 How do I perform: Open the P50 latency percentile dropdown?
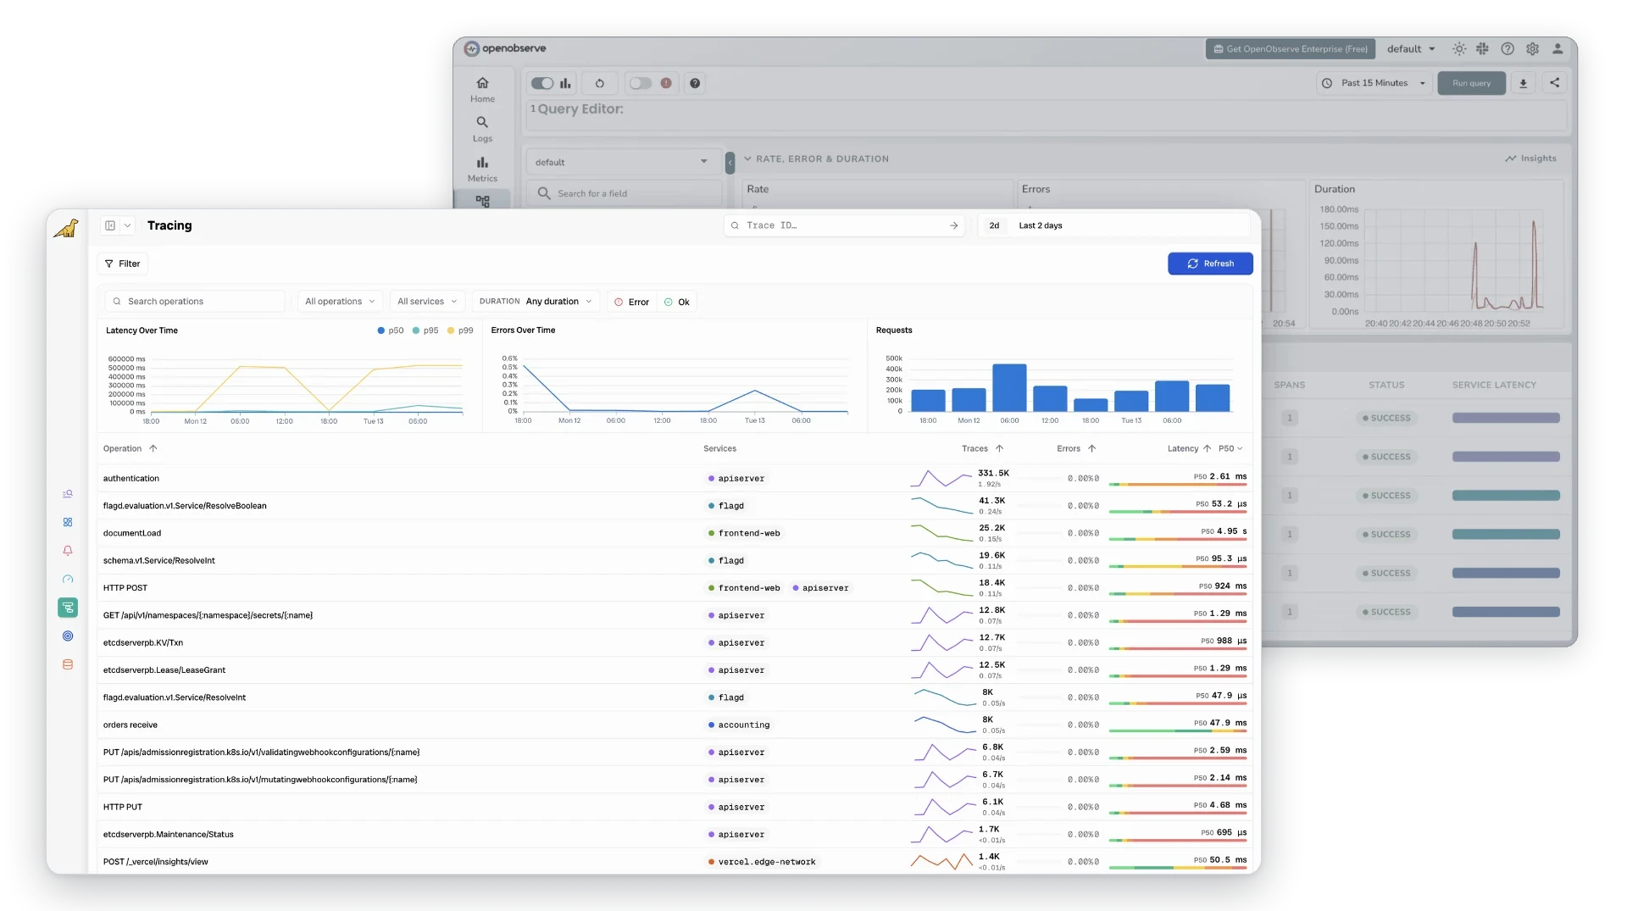coord(1230,448)
